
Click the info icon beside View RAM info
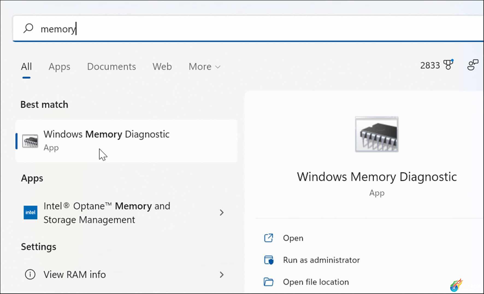(30, 274)
